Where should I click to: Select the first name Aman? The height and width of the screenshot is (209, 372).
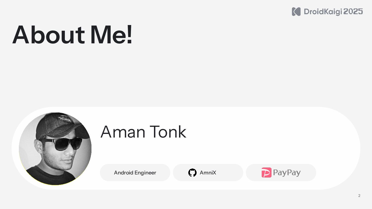point(123,132)
